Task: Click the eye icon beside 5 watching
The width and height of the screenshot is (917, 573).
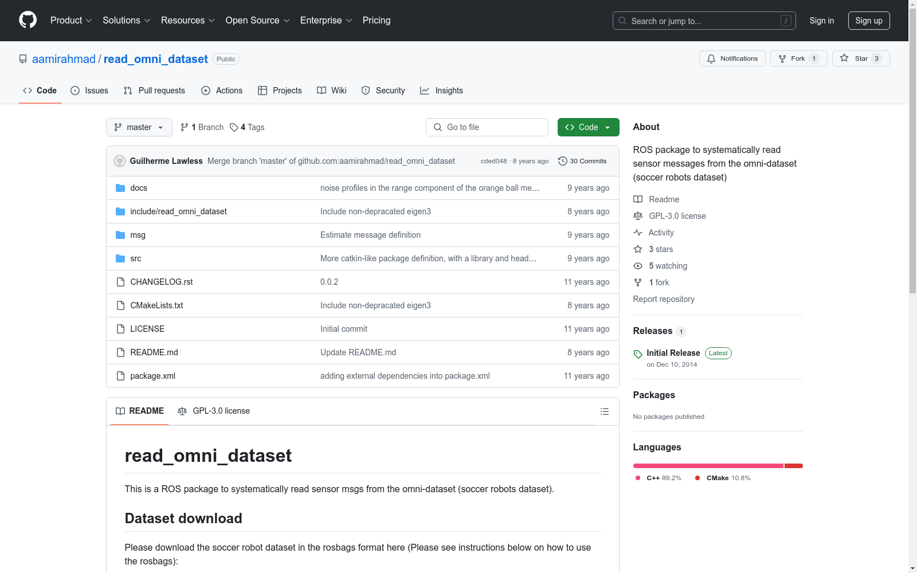Action: coord(638,266)
